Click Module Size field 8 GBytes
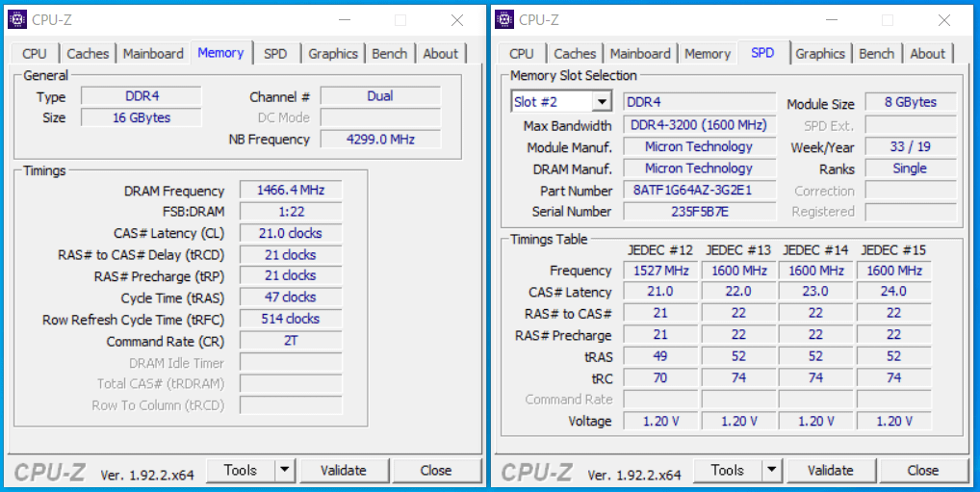Image resolution: width=980 pixels, height=492 pixels. [x=911, y=102]
